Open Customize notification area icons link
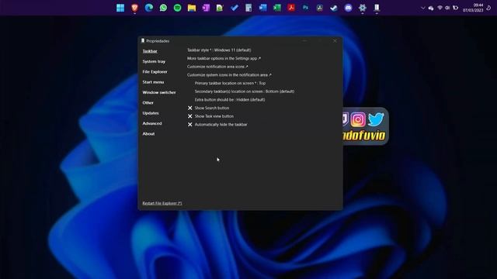 pyautogui.click(x=217, y=67)
